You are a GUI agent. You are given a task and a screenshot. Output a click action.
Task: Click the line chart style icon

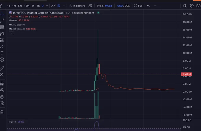pyautogui.click(x=53, y=6)
